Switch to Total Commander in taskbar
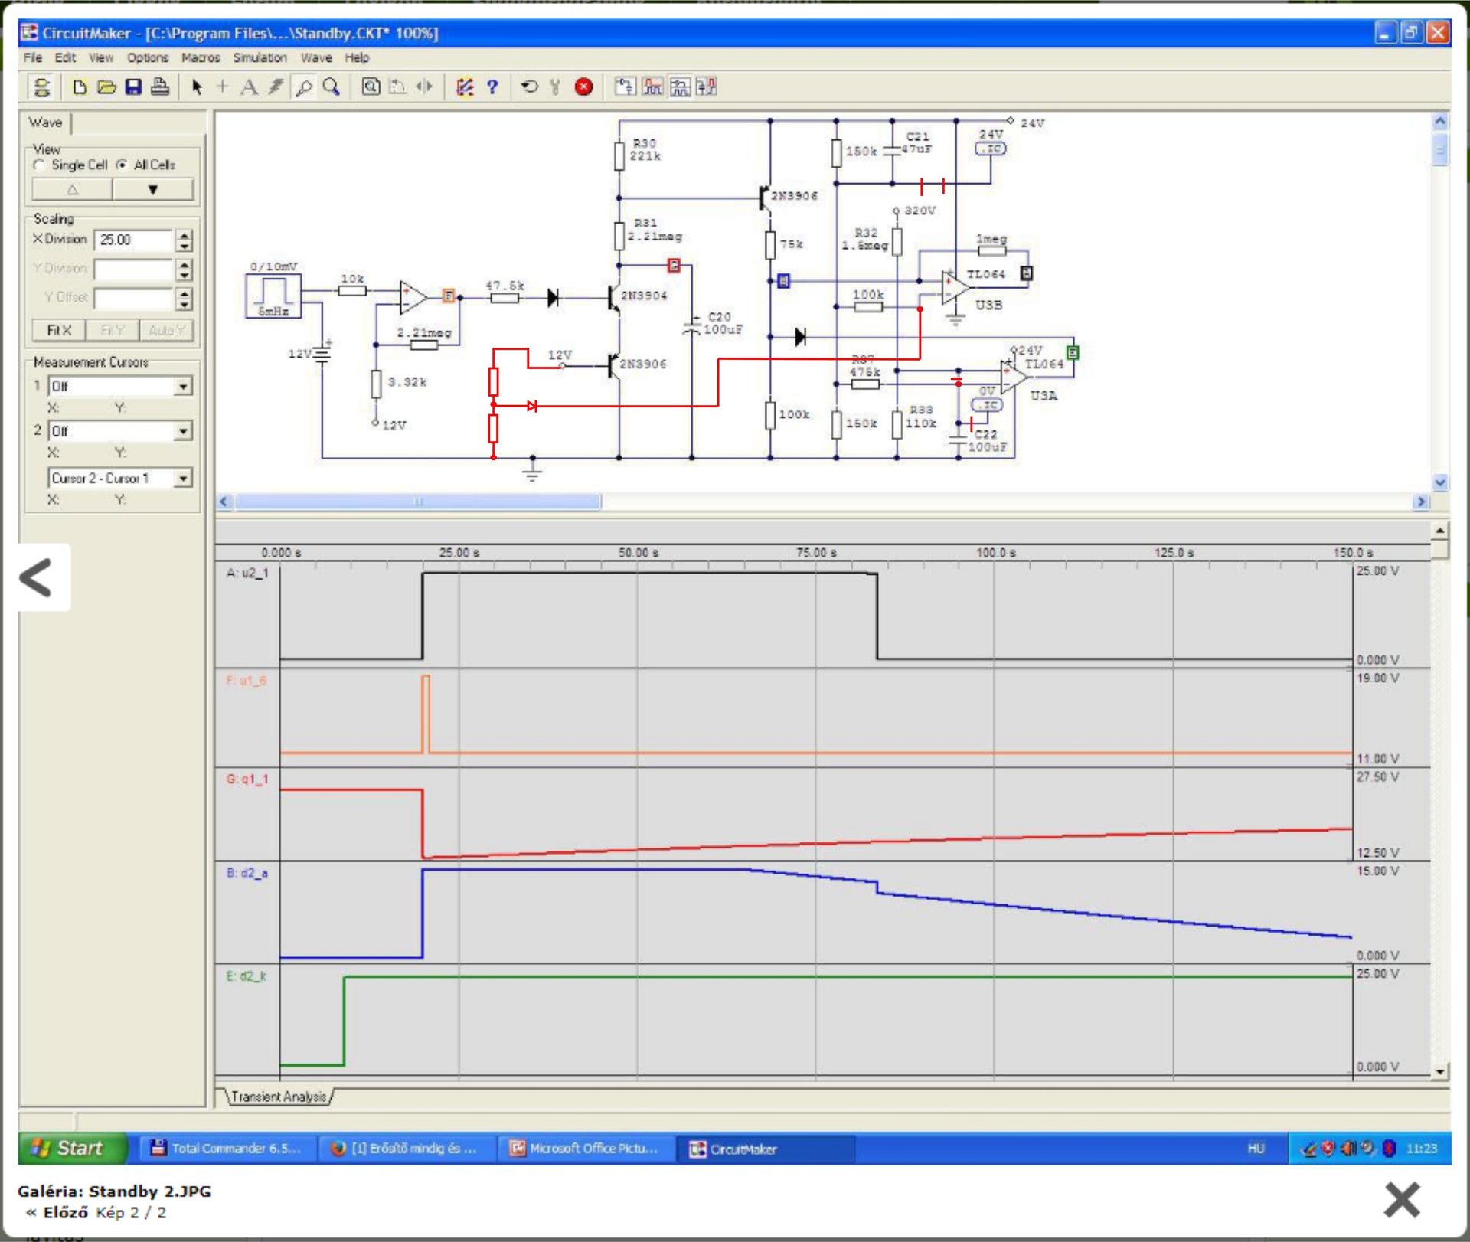Screen dimensions: 1470x1242 227,1148
